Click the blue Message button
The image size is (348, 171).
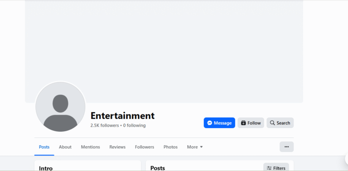tap(219, 123)
